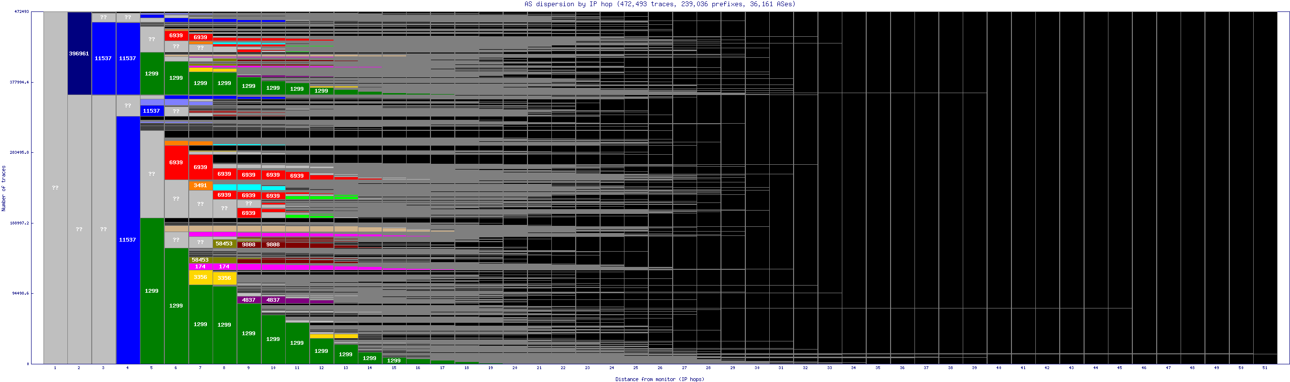Select the 188997.2 y-axis tick label
1290x382 pixels.
pos(20,223)
